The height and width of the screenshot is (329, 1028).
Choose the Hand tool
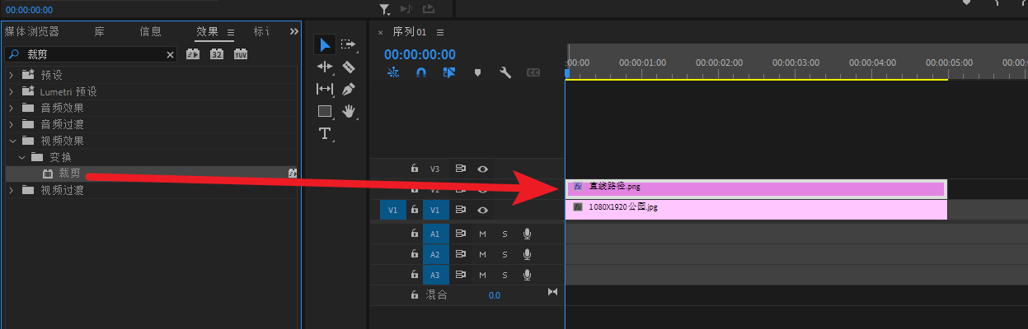point(348,111)
